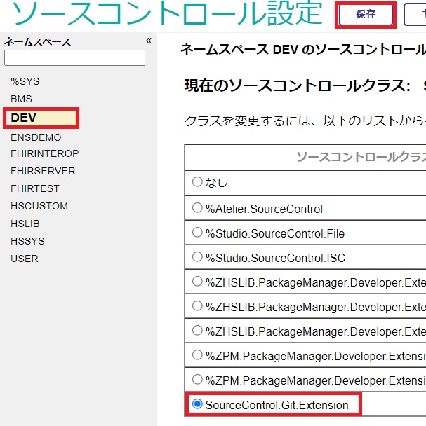The image size is (426, 426).
Task: Go to the HSLIB namespace
Action: 25,224
